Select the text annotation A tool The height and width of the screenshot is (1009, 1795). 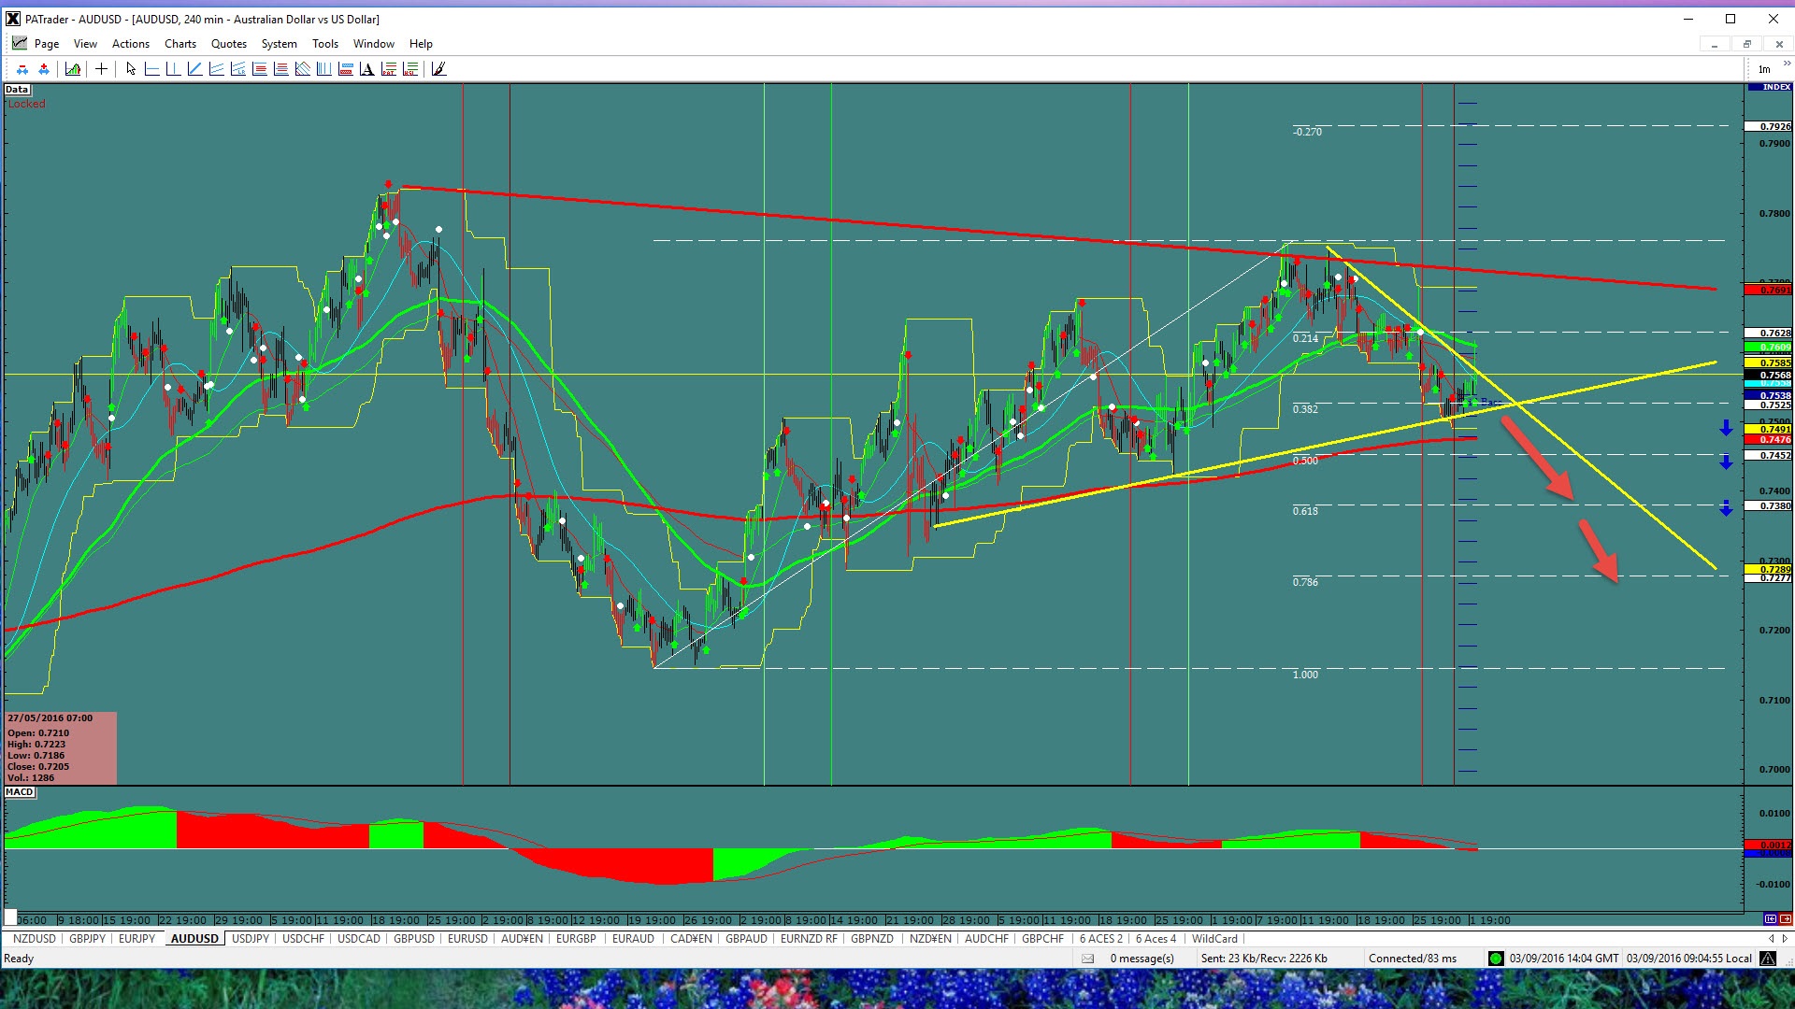pyautogui.click(x=366, y=69)
